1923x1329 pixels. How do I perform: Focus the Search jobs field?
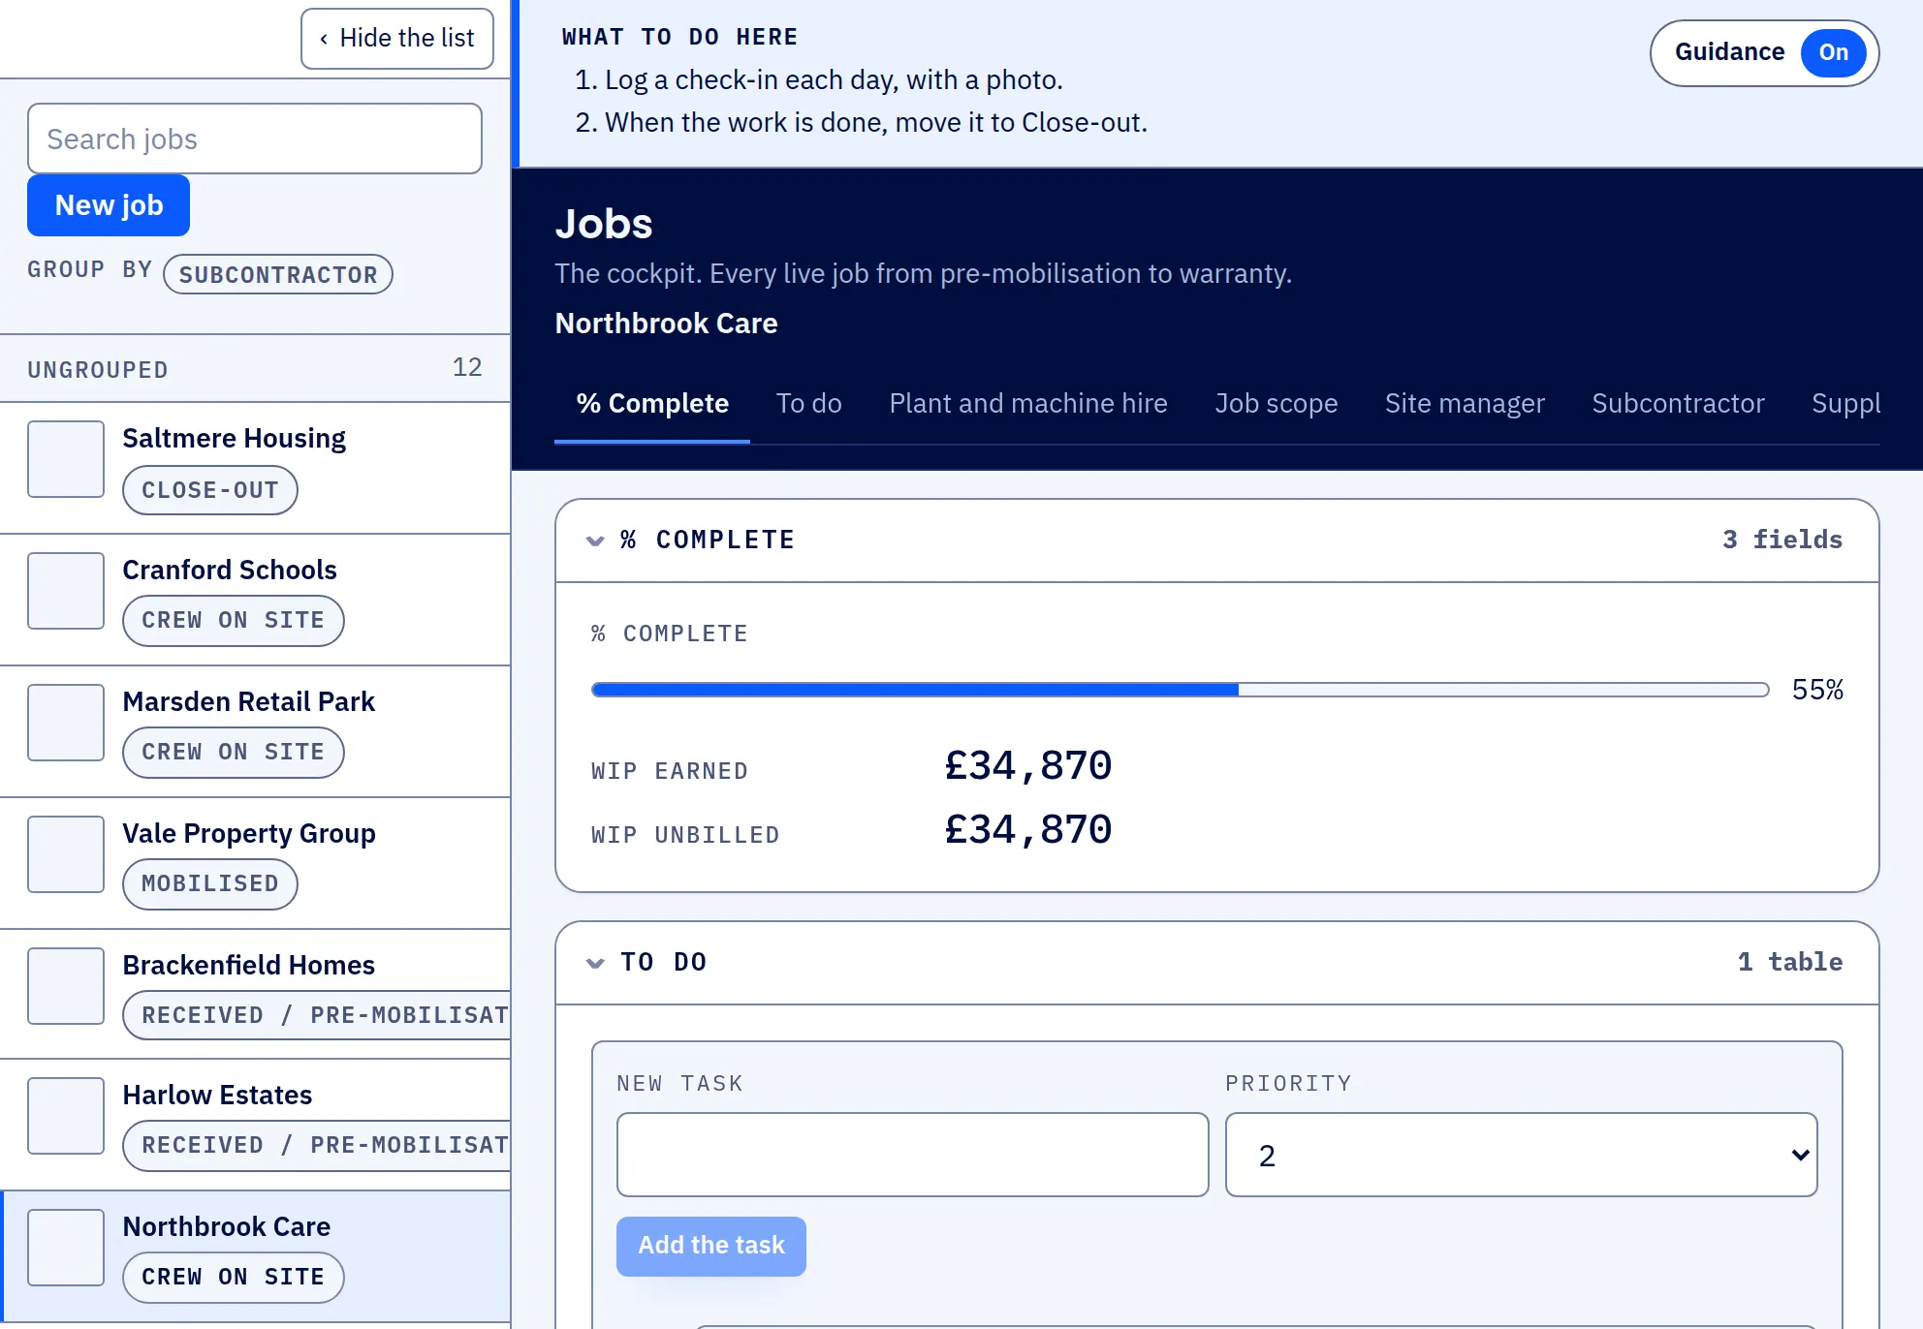[255, 139]
